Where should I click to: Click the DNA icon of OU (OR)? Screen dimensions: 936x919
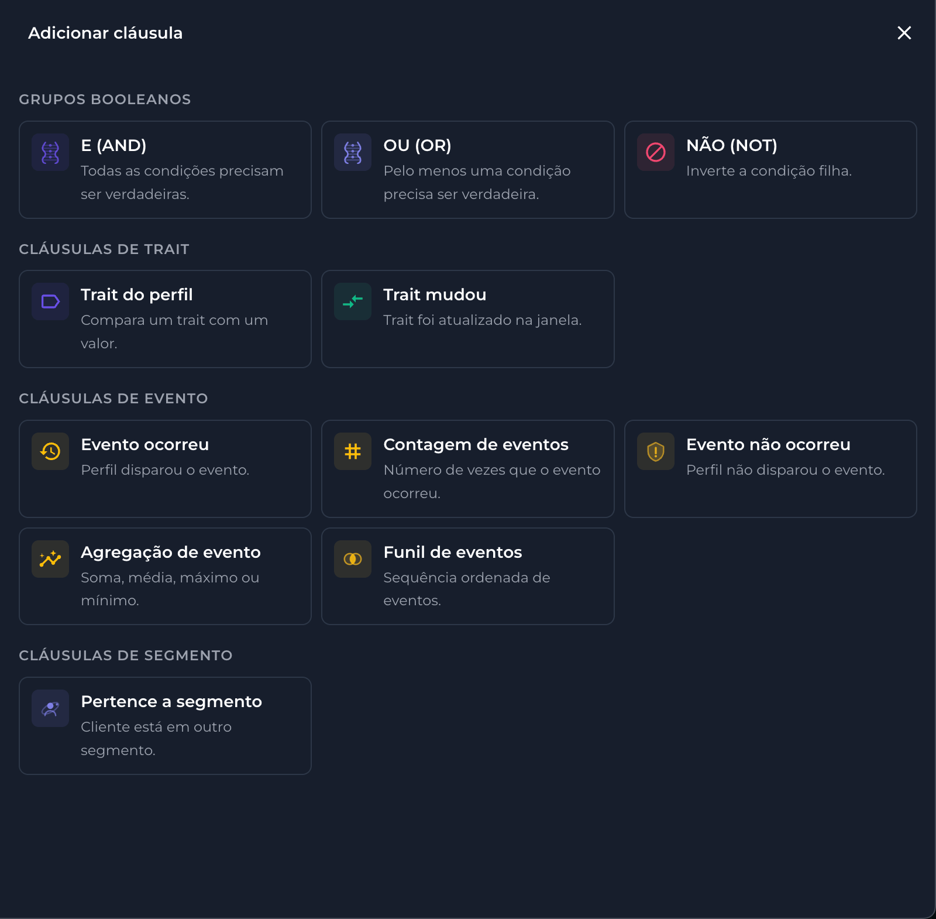click(353, 152)
